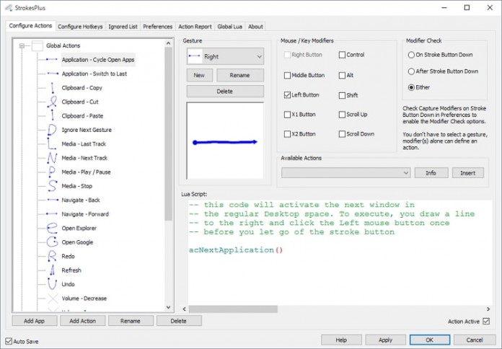This screenshot has width=502, height=349.
Task: Click the Apply button
Action: [385, 340]
